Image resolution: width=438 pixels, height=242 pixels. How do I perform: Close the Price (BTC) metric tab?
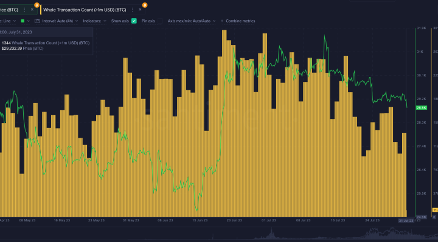[x=32, y=10]
